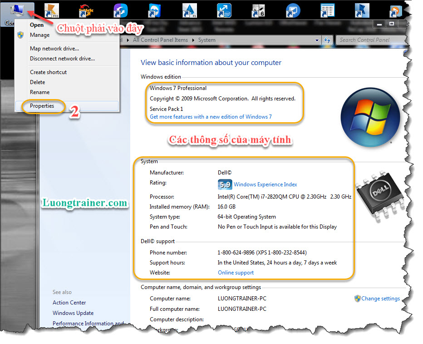Open the blue Intel shortcut icon
The image size is (423, 344).
click(x=224, y=11)
